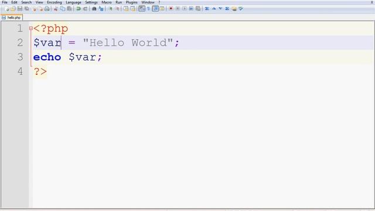Open the Replace dialog icon
The height and width of the screenshot is (211, 375).
(101, 9)
